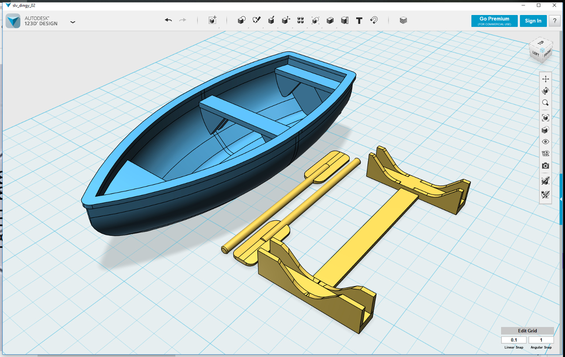Screen dimensions: 565x357
Task: Open the 123D Design application menu dropdown
Action: tap(73, 22)
